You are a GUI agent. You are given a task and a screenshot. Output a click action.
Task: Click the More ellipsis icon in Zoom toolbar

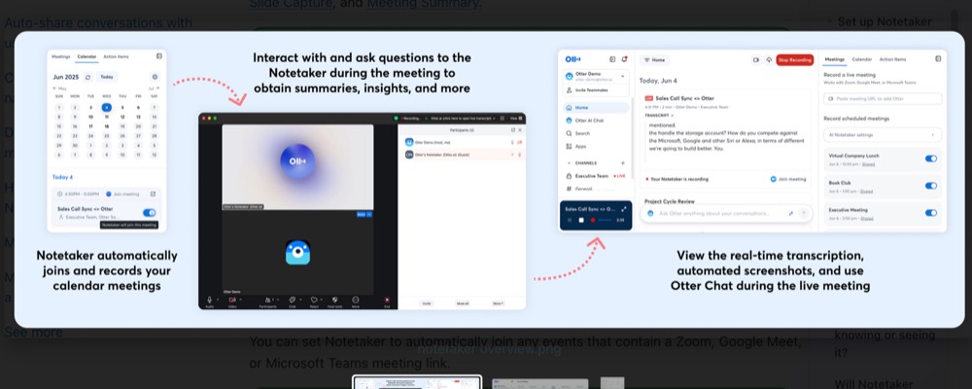[355, 300]
